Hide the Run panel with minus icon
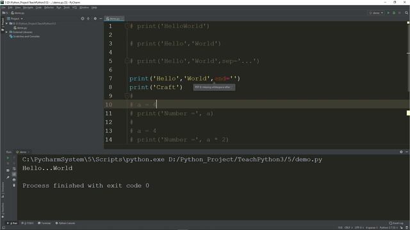Screen dimensions: 410x230 (407, 152)
